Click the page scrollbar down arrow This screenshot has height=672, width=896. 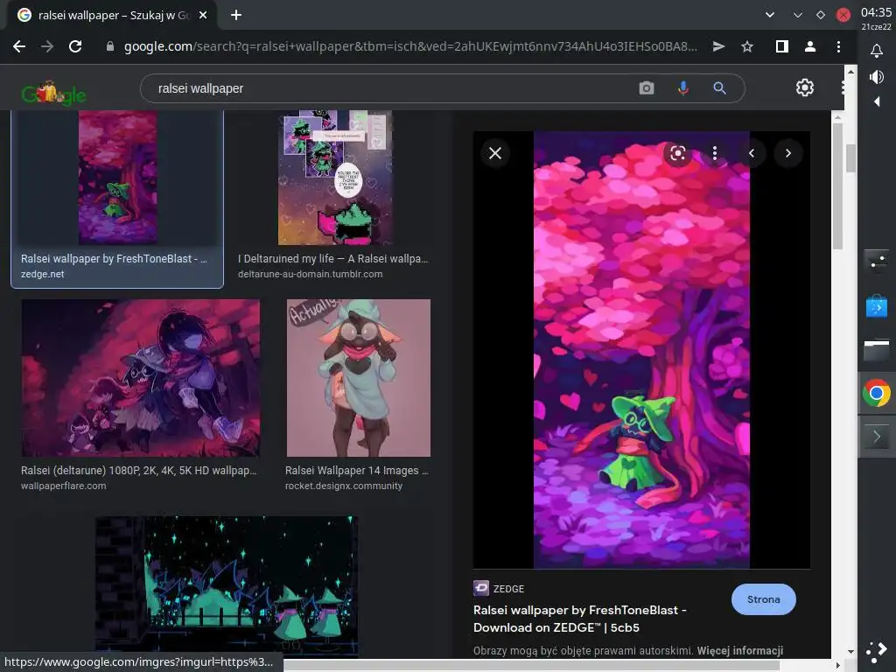pos(850,651)
